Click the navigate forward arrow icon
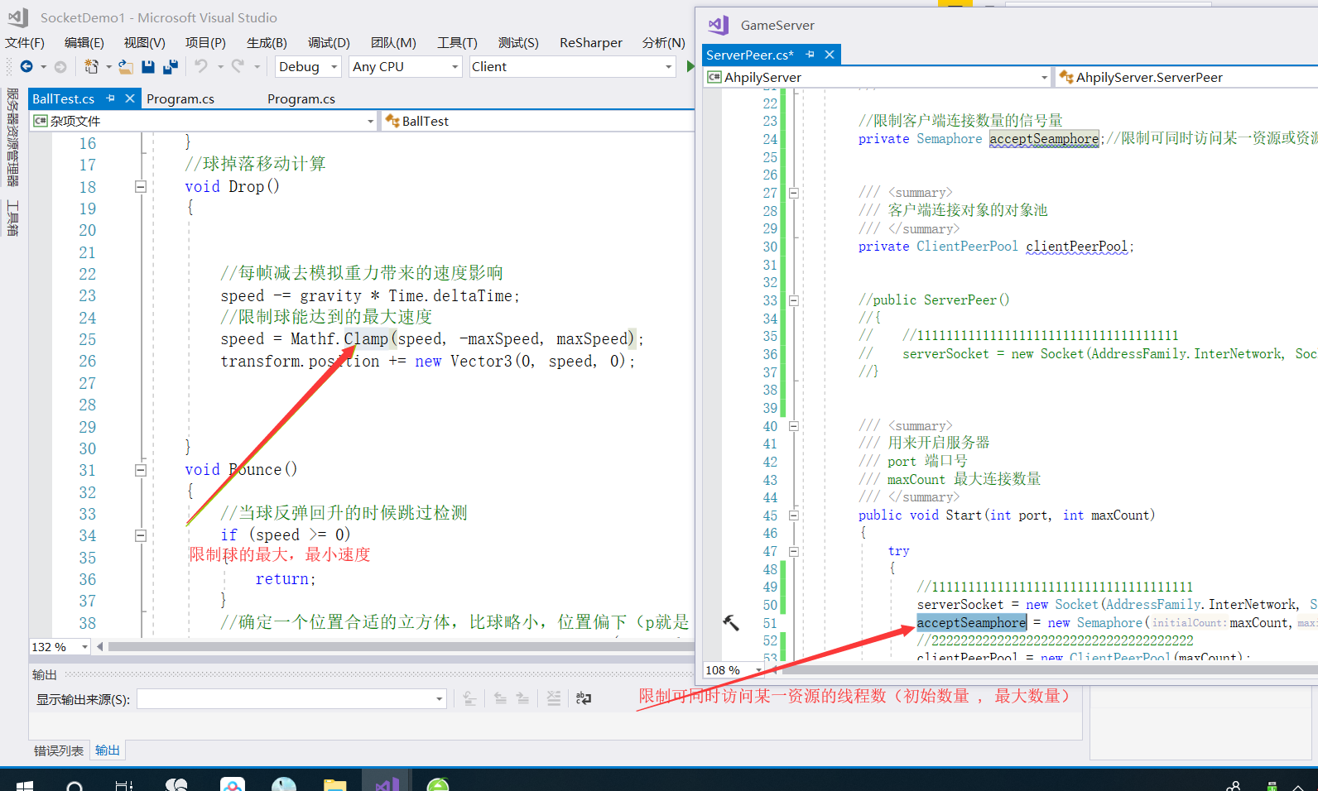This screenshot has width=1318, height=791. click(x=60, y=66)
